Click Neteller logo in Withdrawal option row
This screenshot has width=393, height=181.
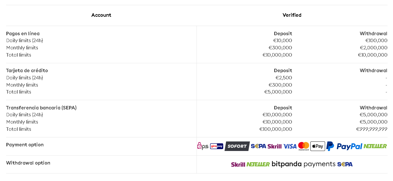258,164
